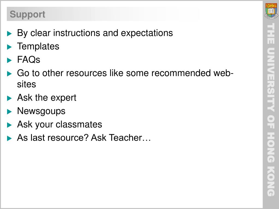This screenshot has height=209, width=279.
Task: Click the bullet arrow before As last resource
Action: 10,138
